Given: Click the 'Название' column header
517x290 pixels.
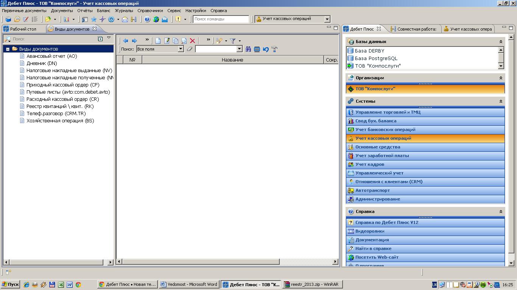Looking at the screenshot, I should [x=232, y=60].
